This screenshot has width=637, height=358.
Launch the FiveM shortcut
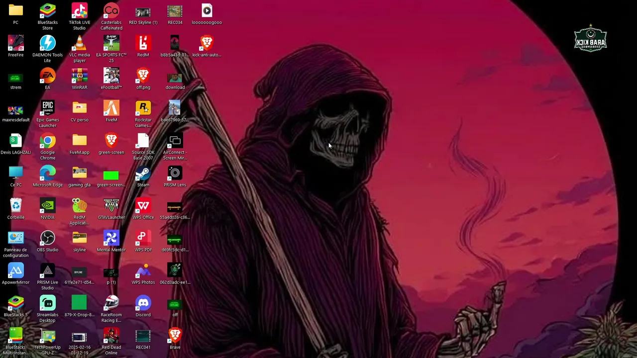pyautogui.click(x=111, y=108)
